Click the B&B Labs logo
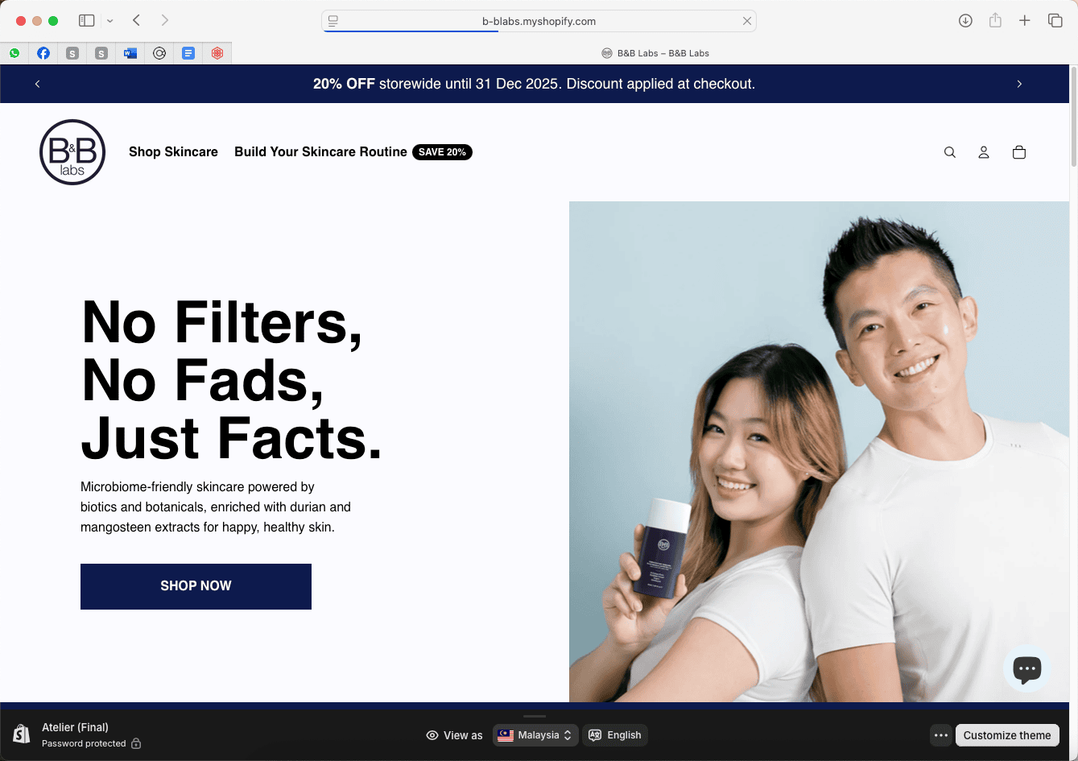Viewport: 1078px width, 761px height. click(72, 152)
